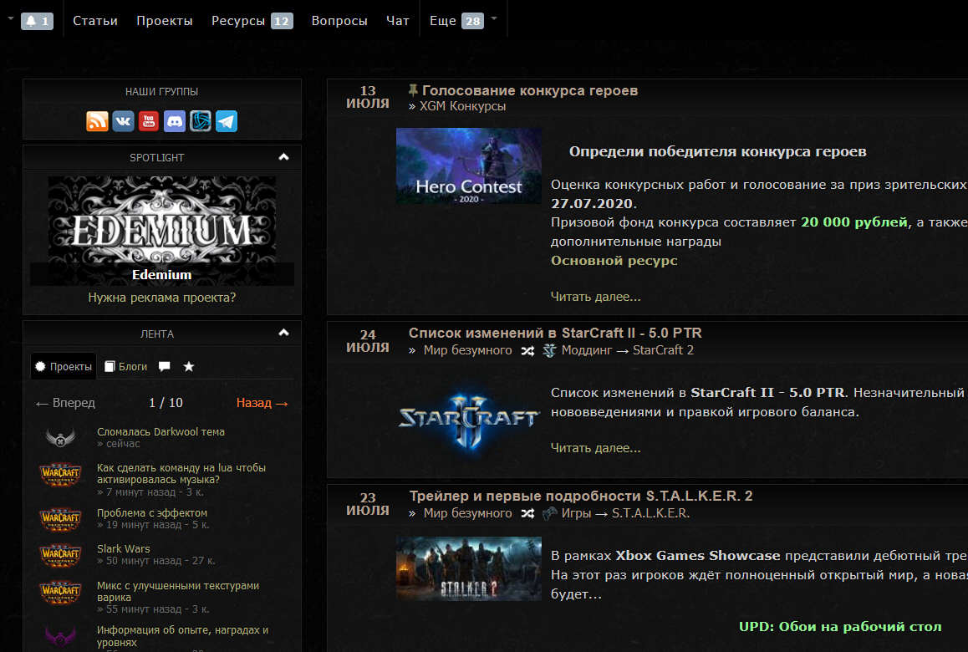968x652 pixels.
Task: Click the Игры gamepad section icon
Action: pos(549,514)
